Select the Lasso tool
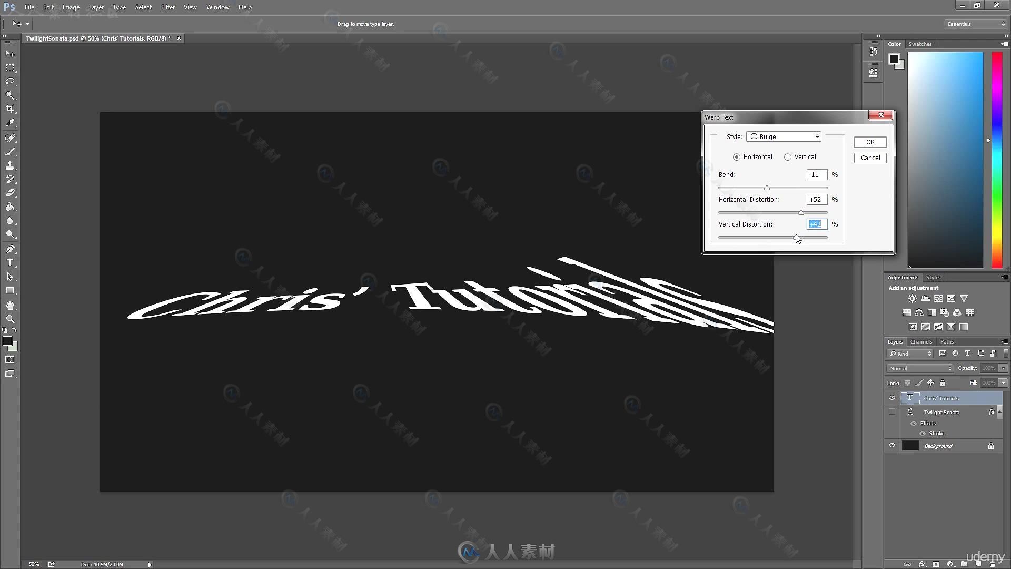1011x569 pixels. [x=9, y=81]
